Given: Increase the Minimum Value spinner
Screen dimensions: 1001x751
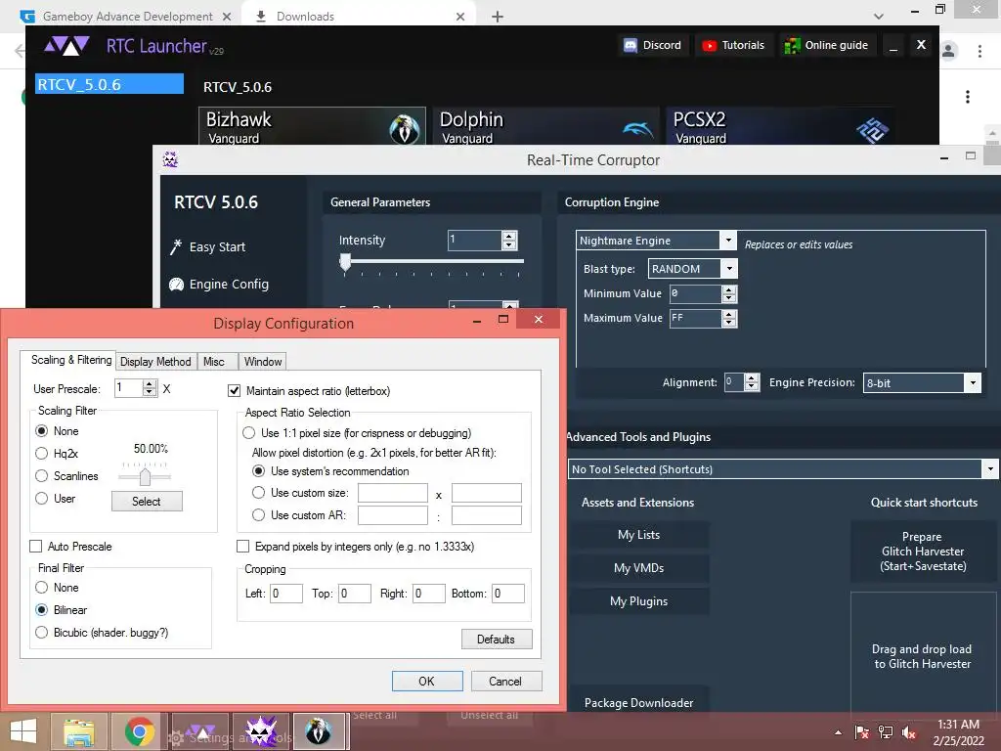Looking at the screenshot, I should tap(729, 289).
